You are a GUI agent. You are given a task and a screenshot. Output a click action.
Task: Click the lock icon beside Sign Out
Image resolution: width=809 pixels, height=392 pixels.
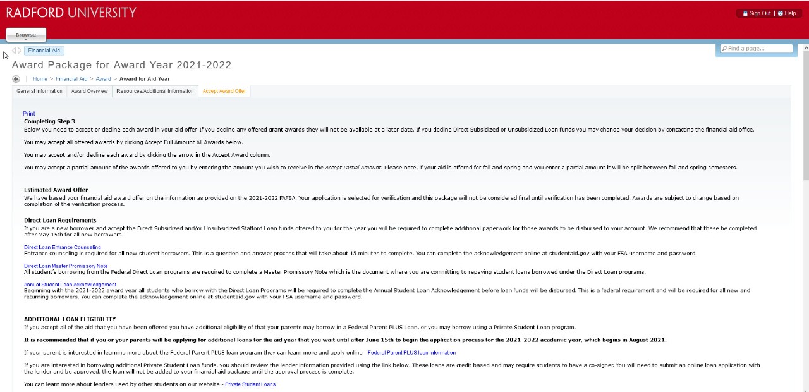coord(745,13)
